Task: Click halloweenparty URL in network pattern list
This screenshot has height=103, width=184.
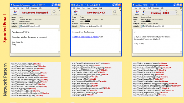Action: 91,63
